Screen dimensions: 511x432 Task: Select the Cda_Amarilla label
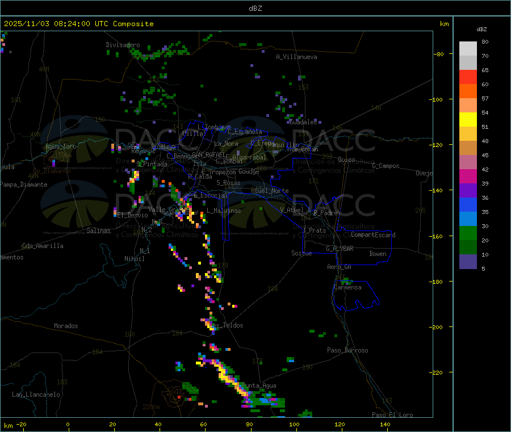click(43, 246)
